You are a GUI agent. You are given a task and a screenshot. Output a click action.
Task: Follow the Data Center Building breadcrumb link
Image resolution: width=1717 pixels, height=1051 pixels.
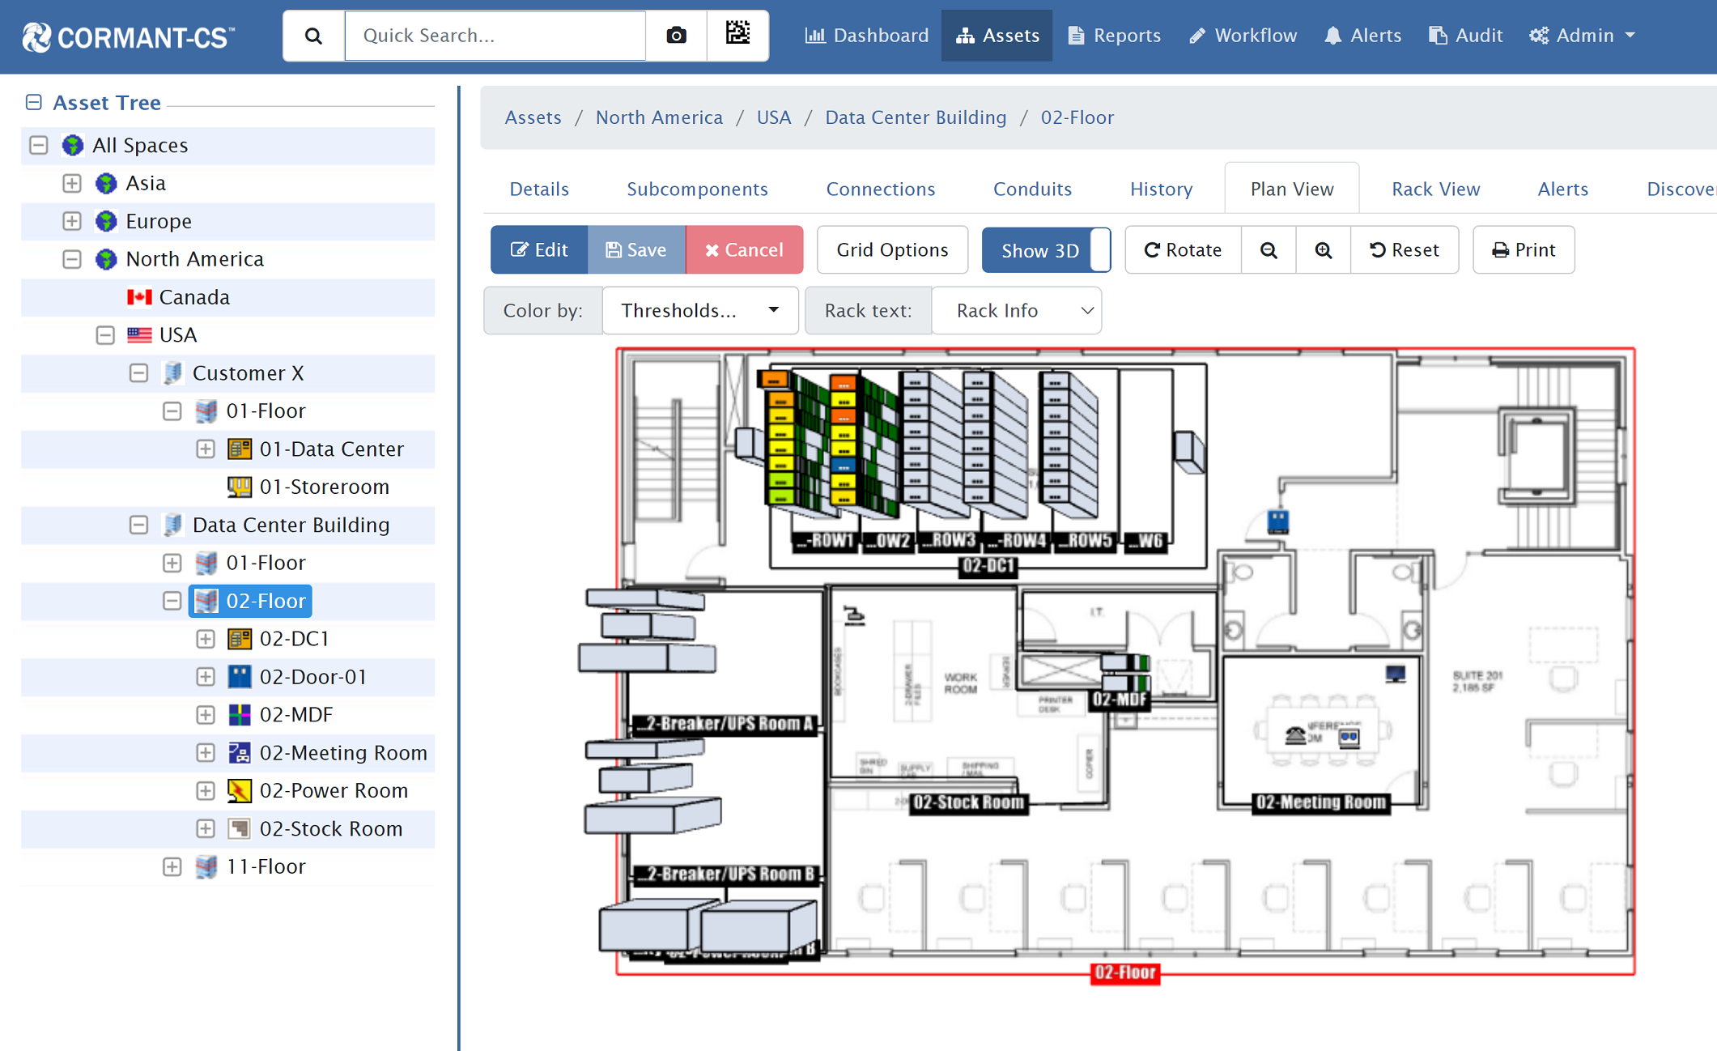(916, 117)
